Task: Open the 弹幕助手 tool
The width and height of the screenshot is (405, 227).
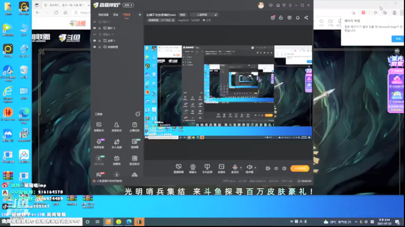Action: (99, 127)
